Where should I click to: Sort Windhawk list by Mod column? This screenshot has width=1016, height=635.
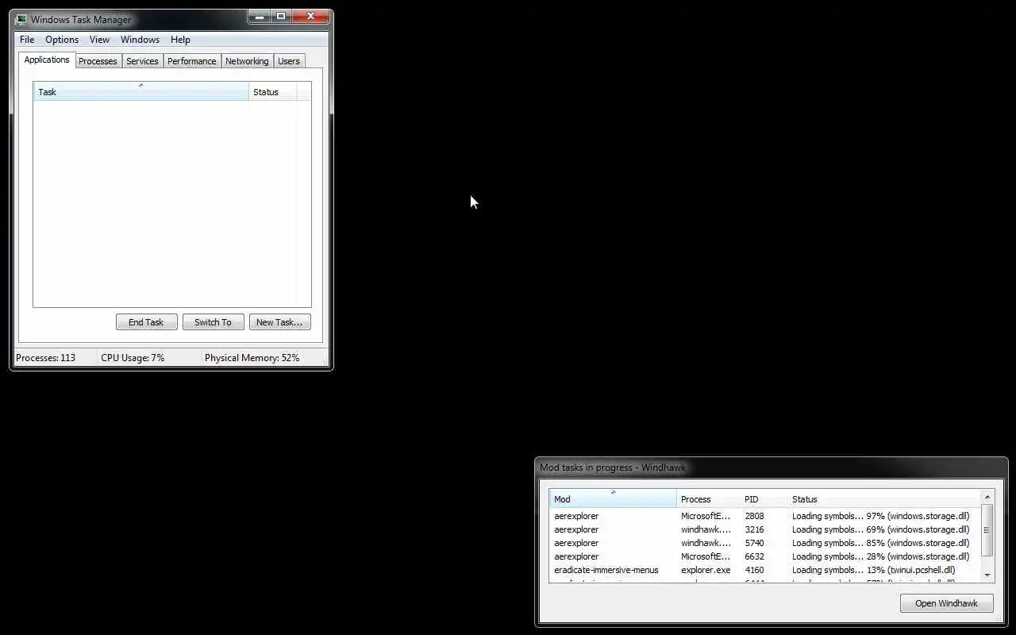tap(613, 498)
